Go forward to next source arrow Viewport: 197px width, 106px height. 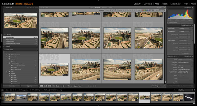[x=16, y=90]
